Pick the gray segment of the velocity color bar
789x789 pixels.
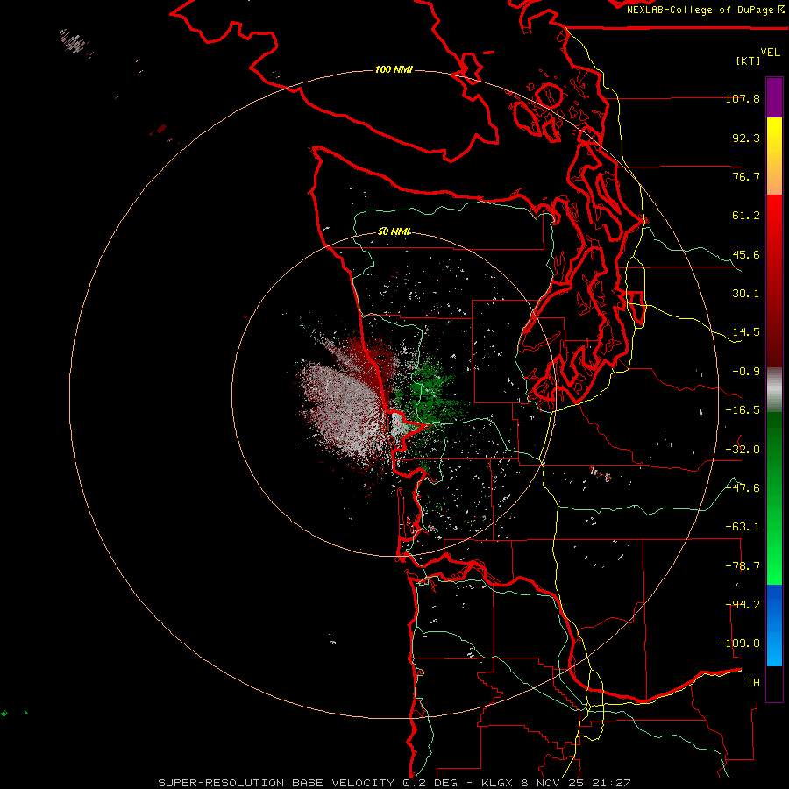774,390
